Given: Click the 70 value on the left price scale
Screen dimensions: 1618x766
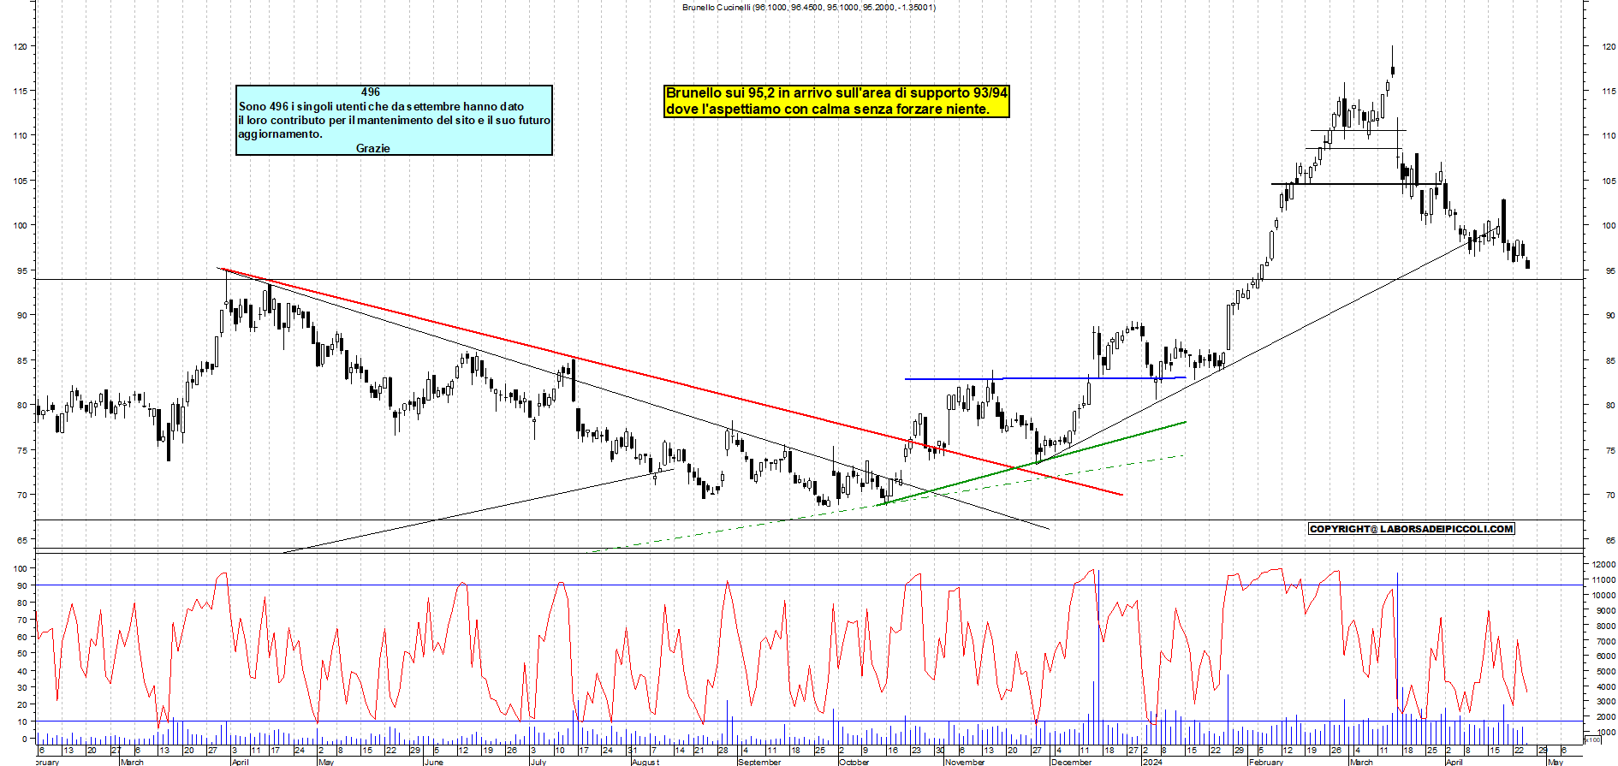Looking at the screenshot, I should tap(22, 495).
